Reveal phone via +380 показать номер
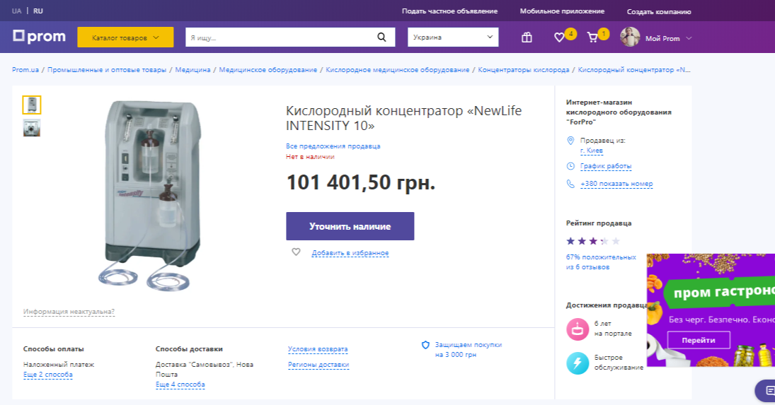 (616, 184)
